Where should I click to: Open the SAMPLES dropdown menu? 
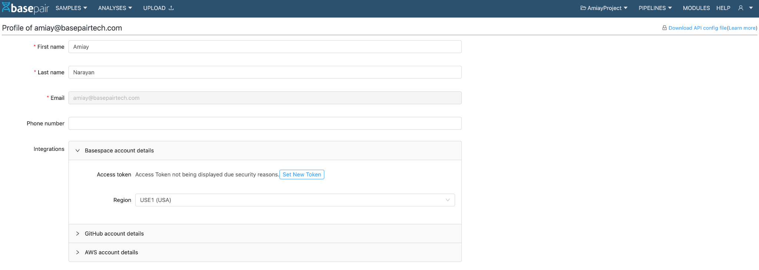point(71,8)
